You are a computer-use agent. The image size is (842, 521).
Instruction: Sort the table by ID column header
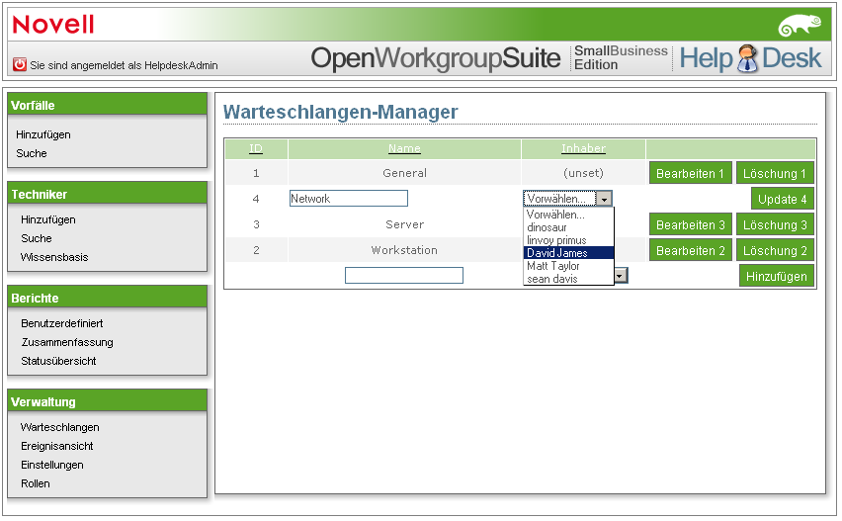click(256, 148)
